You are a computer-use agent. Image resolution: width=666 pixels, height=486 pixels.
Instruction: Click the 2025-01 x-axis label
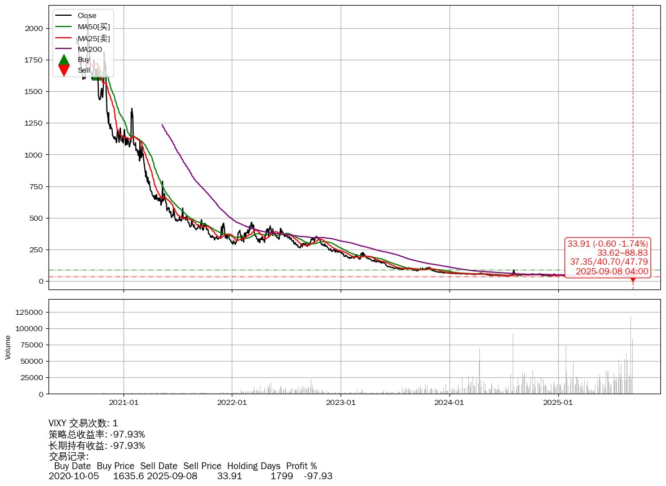[x=558, y=403]
